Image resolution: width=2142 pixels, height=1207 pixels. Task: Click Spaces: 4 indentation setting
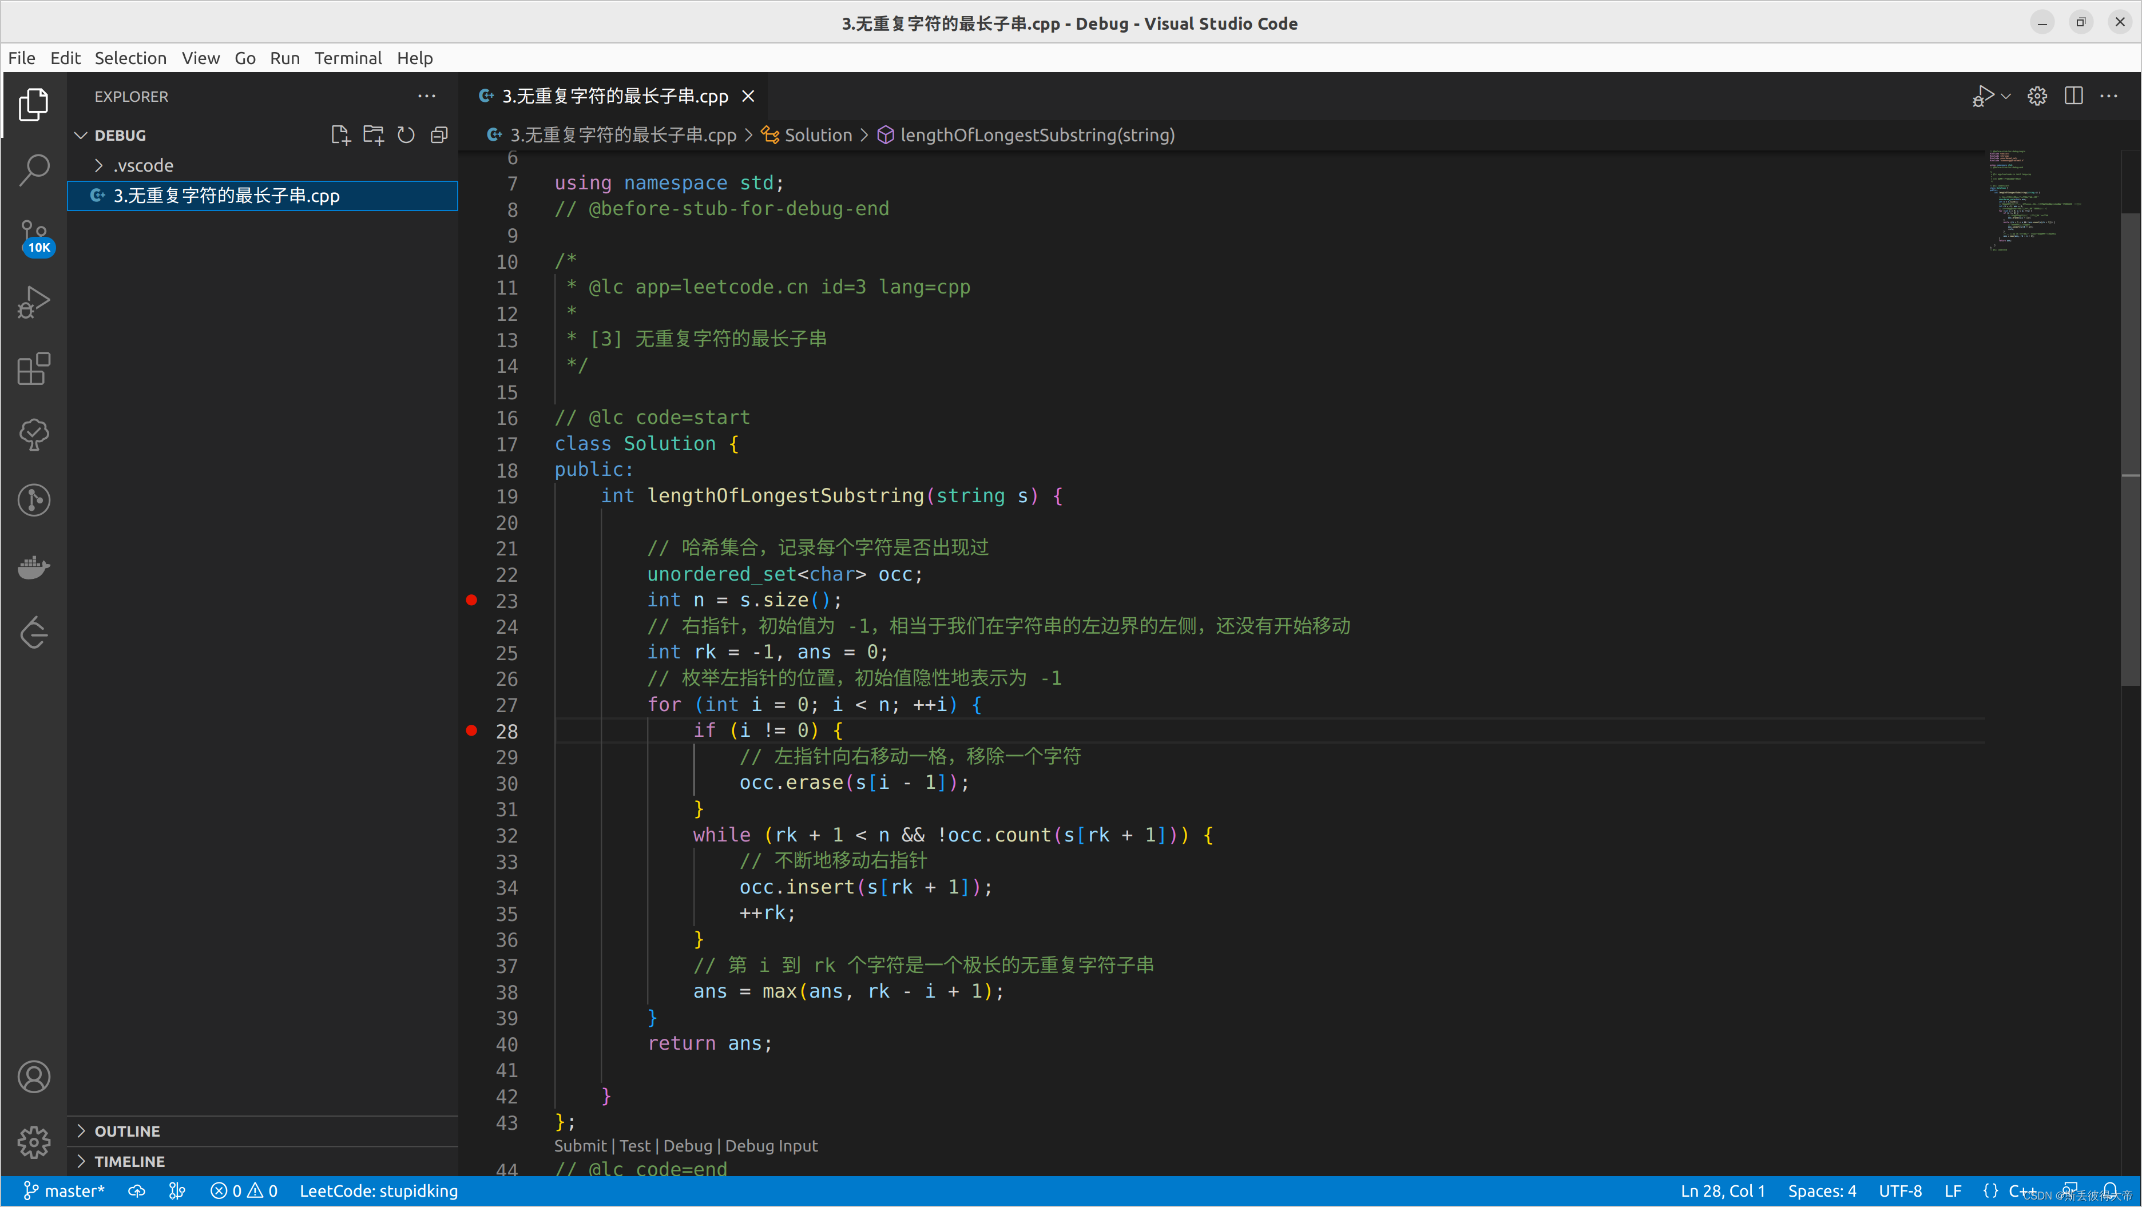pyautogui.click(x=1822, y=1191)
